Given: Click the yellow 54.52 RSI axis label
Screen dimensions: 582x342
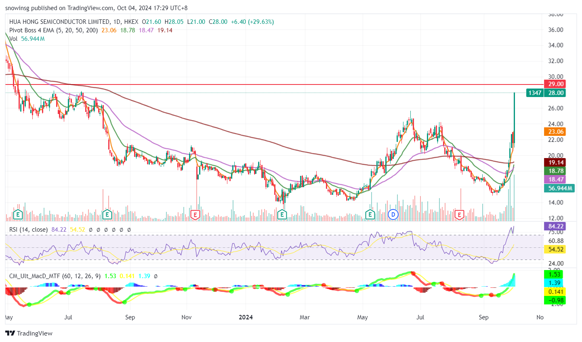Looking at the screenshot, I should tap(555, 249).
